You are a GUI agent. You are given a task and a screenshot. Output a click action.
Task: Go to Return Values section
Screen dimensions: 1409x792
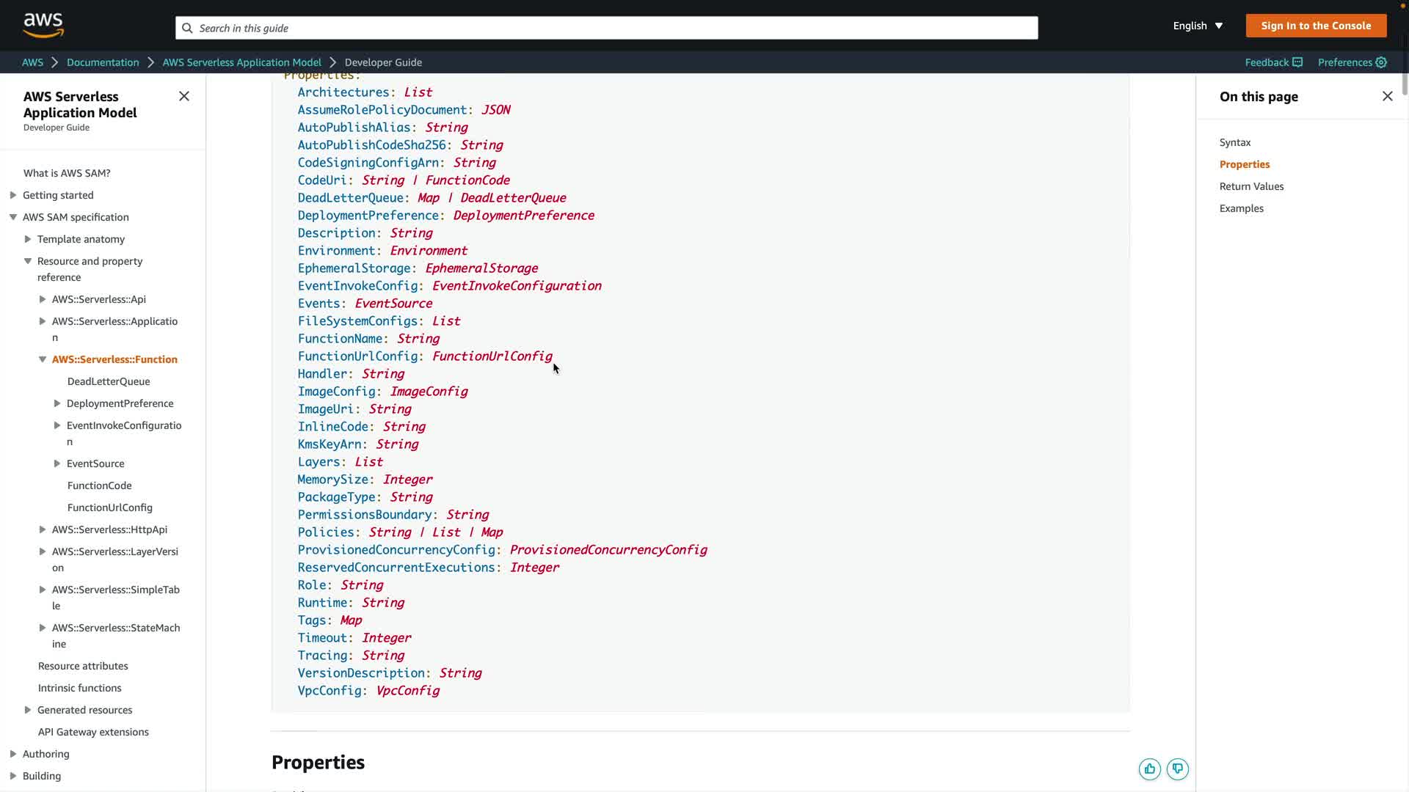(x=1251, y=186)
